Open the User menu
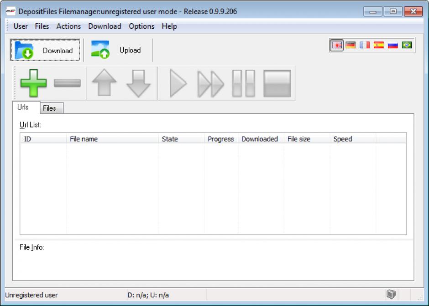This screenshot has height=306, width=429. tap(21, 26)
